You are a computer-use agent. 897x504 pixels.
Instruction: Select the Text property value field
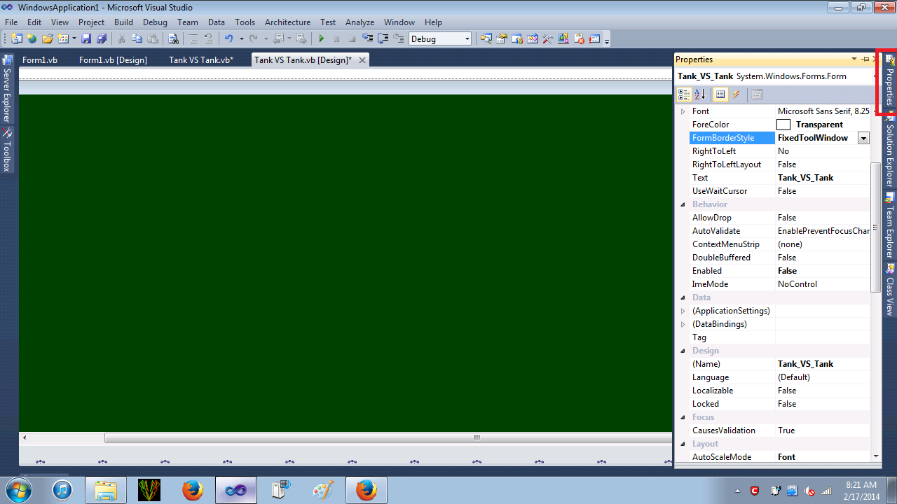[x=823, y=178]
